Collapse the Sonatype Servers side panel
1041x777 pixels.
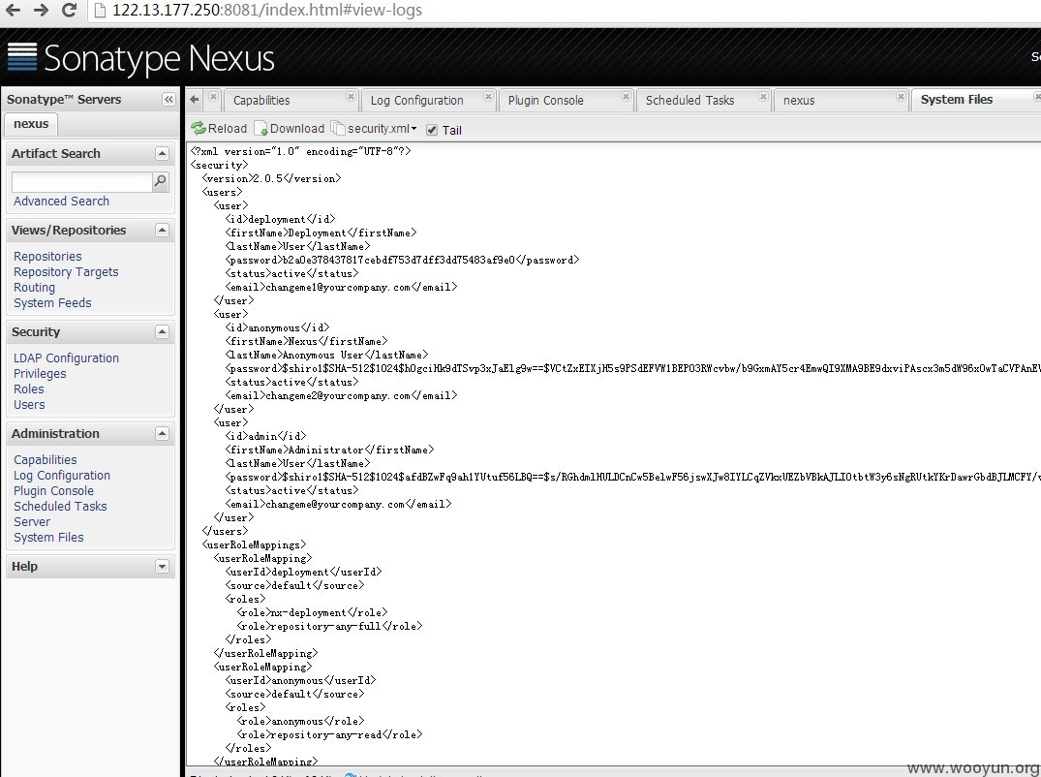point(168,100)
